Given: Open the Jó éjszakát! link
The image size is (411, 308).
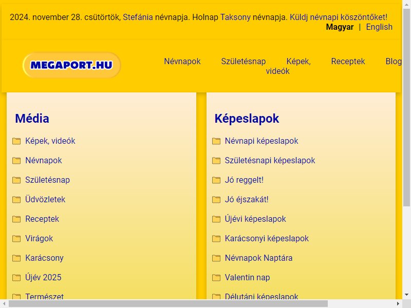Looking at the screenshot, I should click(247, 199).
